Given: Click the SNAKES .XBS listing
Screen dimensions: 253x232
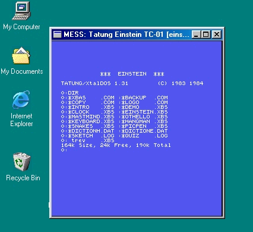Looking at the screenshot, I should click(91, 126).
